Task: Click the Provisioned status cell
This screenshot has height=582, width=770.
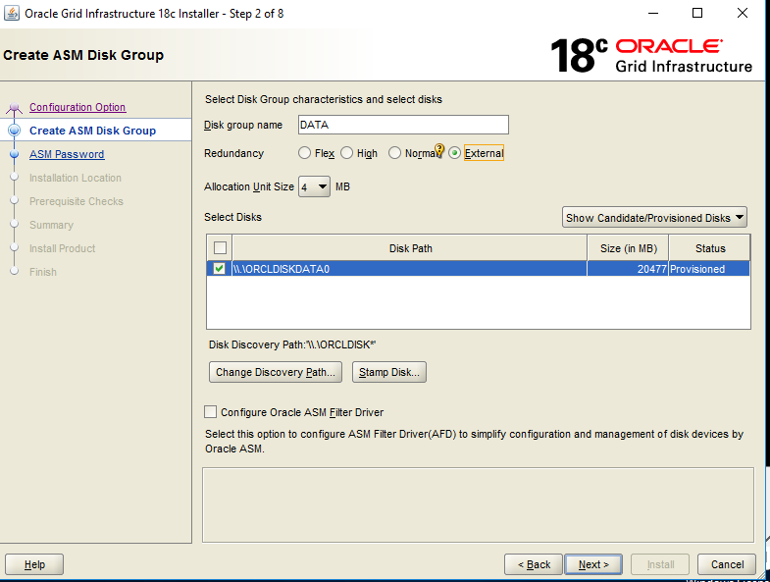Action: [709, 269]
